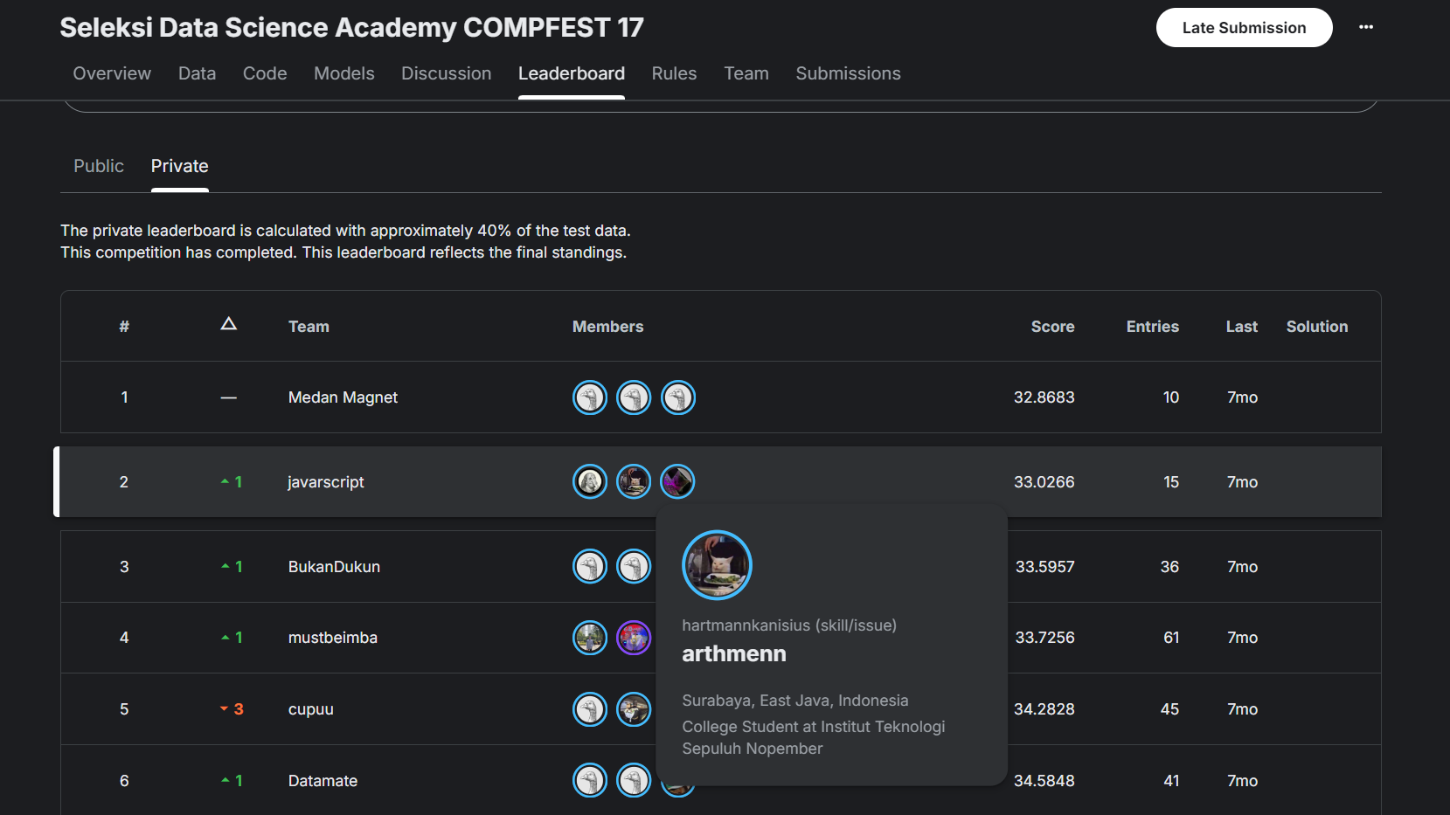Open the Team tab
This screenshot has height=815, width=1450.
746,73
